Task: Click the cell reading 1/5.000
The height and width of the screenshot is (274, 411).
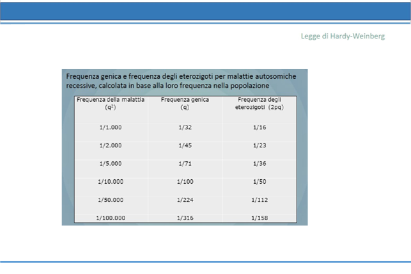Action: click(x=111, y=163)
